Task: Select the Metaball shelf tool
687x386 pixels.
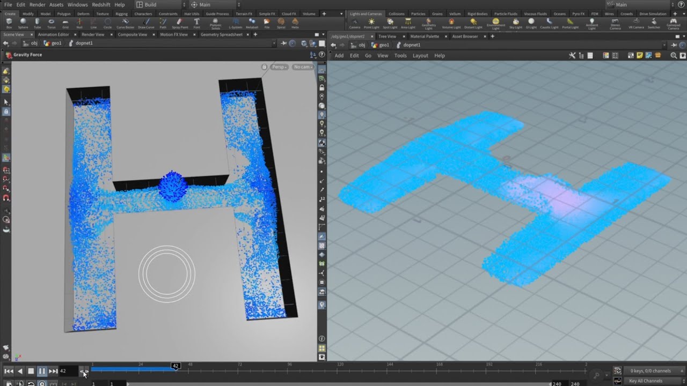Action: click(252, 23)
